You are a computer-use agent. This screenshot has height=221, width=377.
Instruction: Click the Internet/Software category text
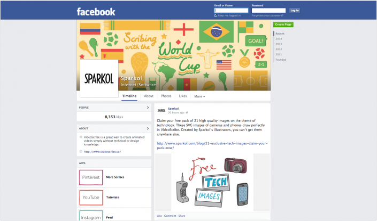tap(138, 85)
